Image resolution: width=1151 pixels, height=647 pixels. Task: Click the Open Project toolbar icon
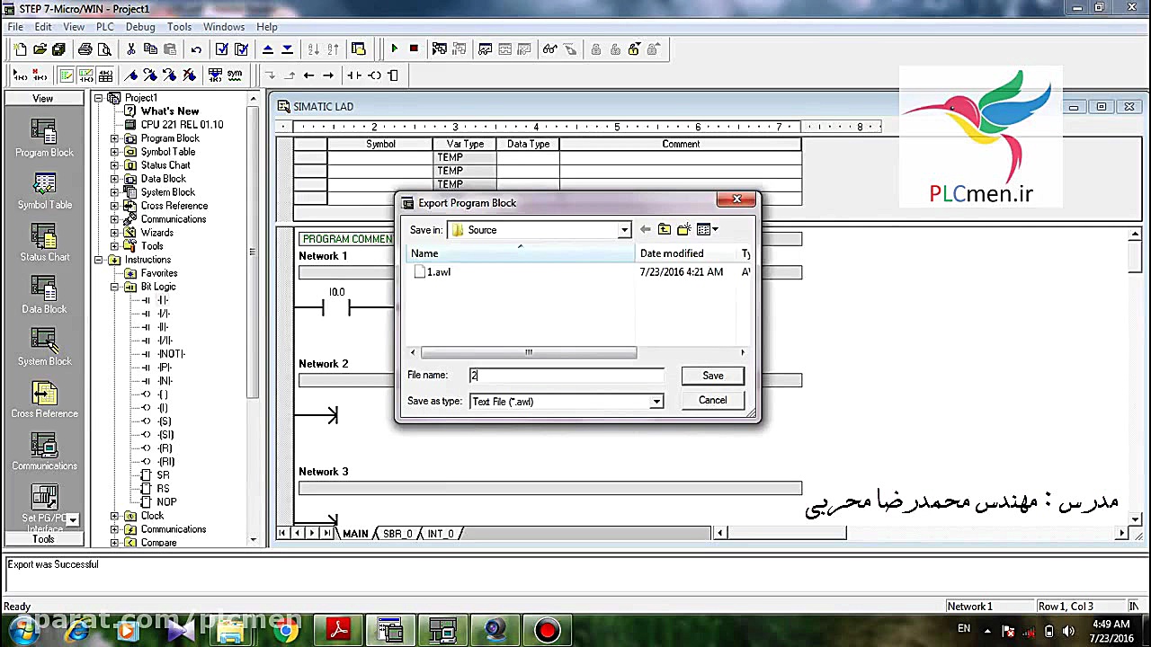click(40, 49)
